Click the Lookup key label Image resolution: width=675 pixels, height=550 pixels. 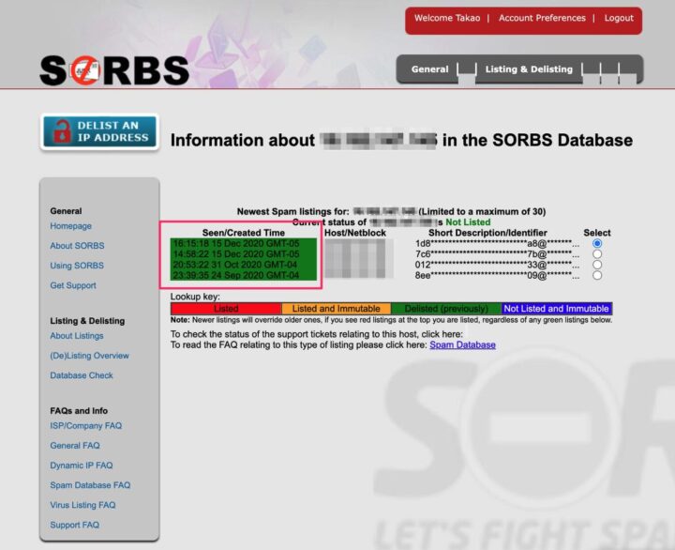[195, 297]
